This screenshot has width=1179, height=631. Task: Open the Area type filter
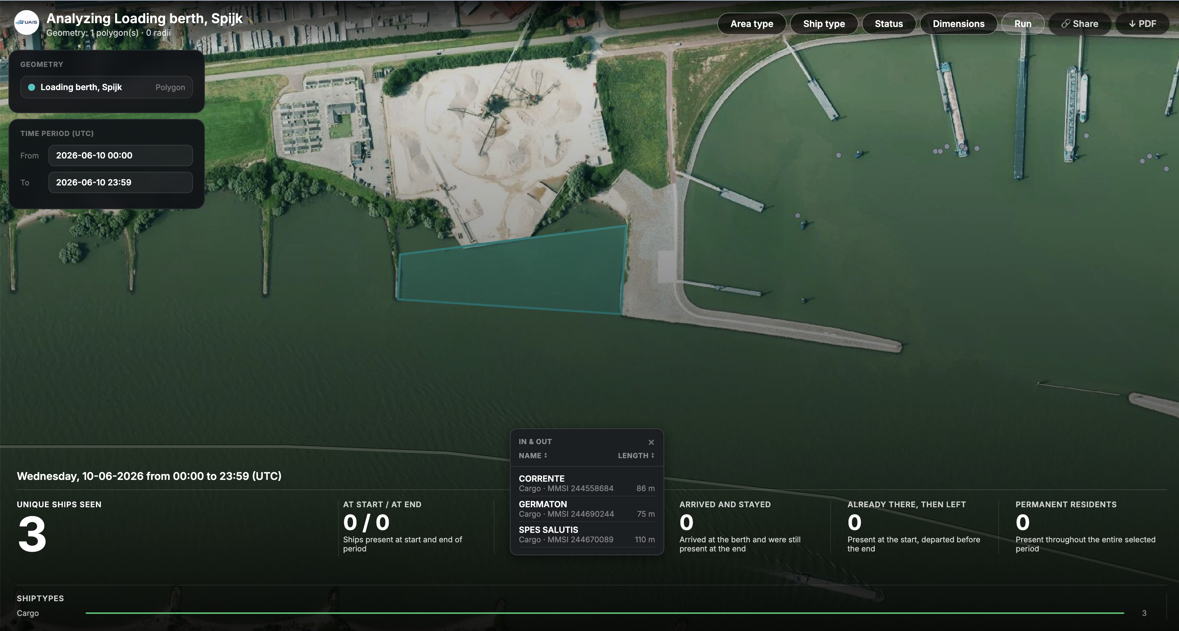pos(752,24)
